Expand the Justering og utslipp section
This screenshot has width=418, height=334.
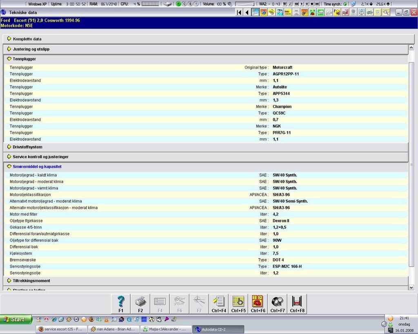tap(206, 49)
